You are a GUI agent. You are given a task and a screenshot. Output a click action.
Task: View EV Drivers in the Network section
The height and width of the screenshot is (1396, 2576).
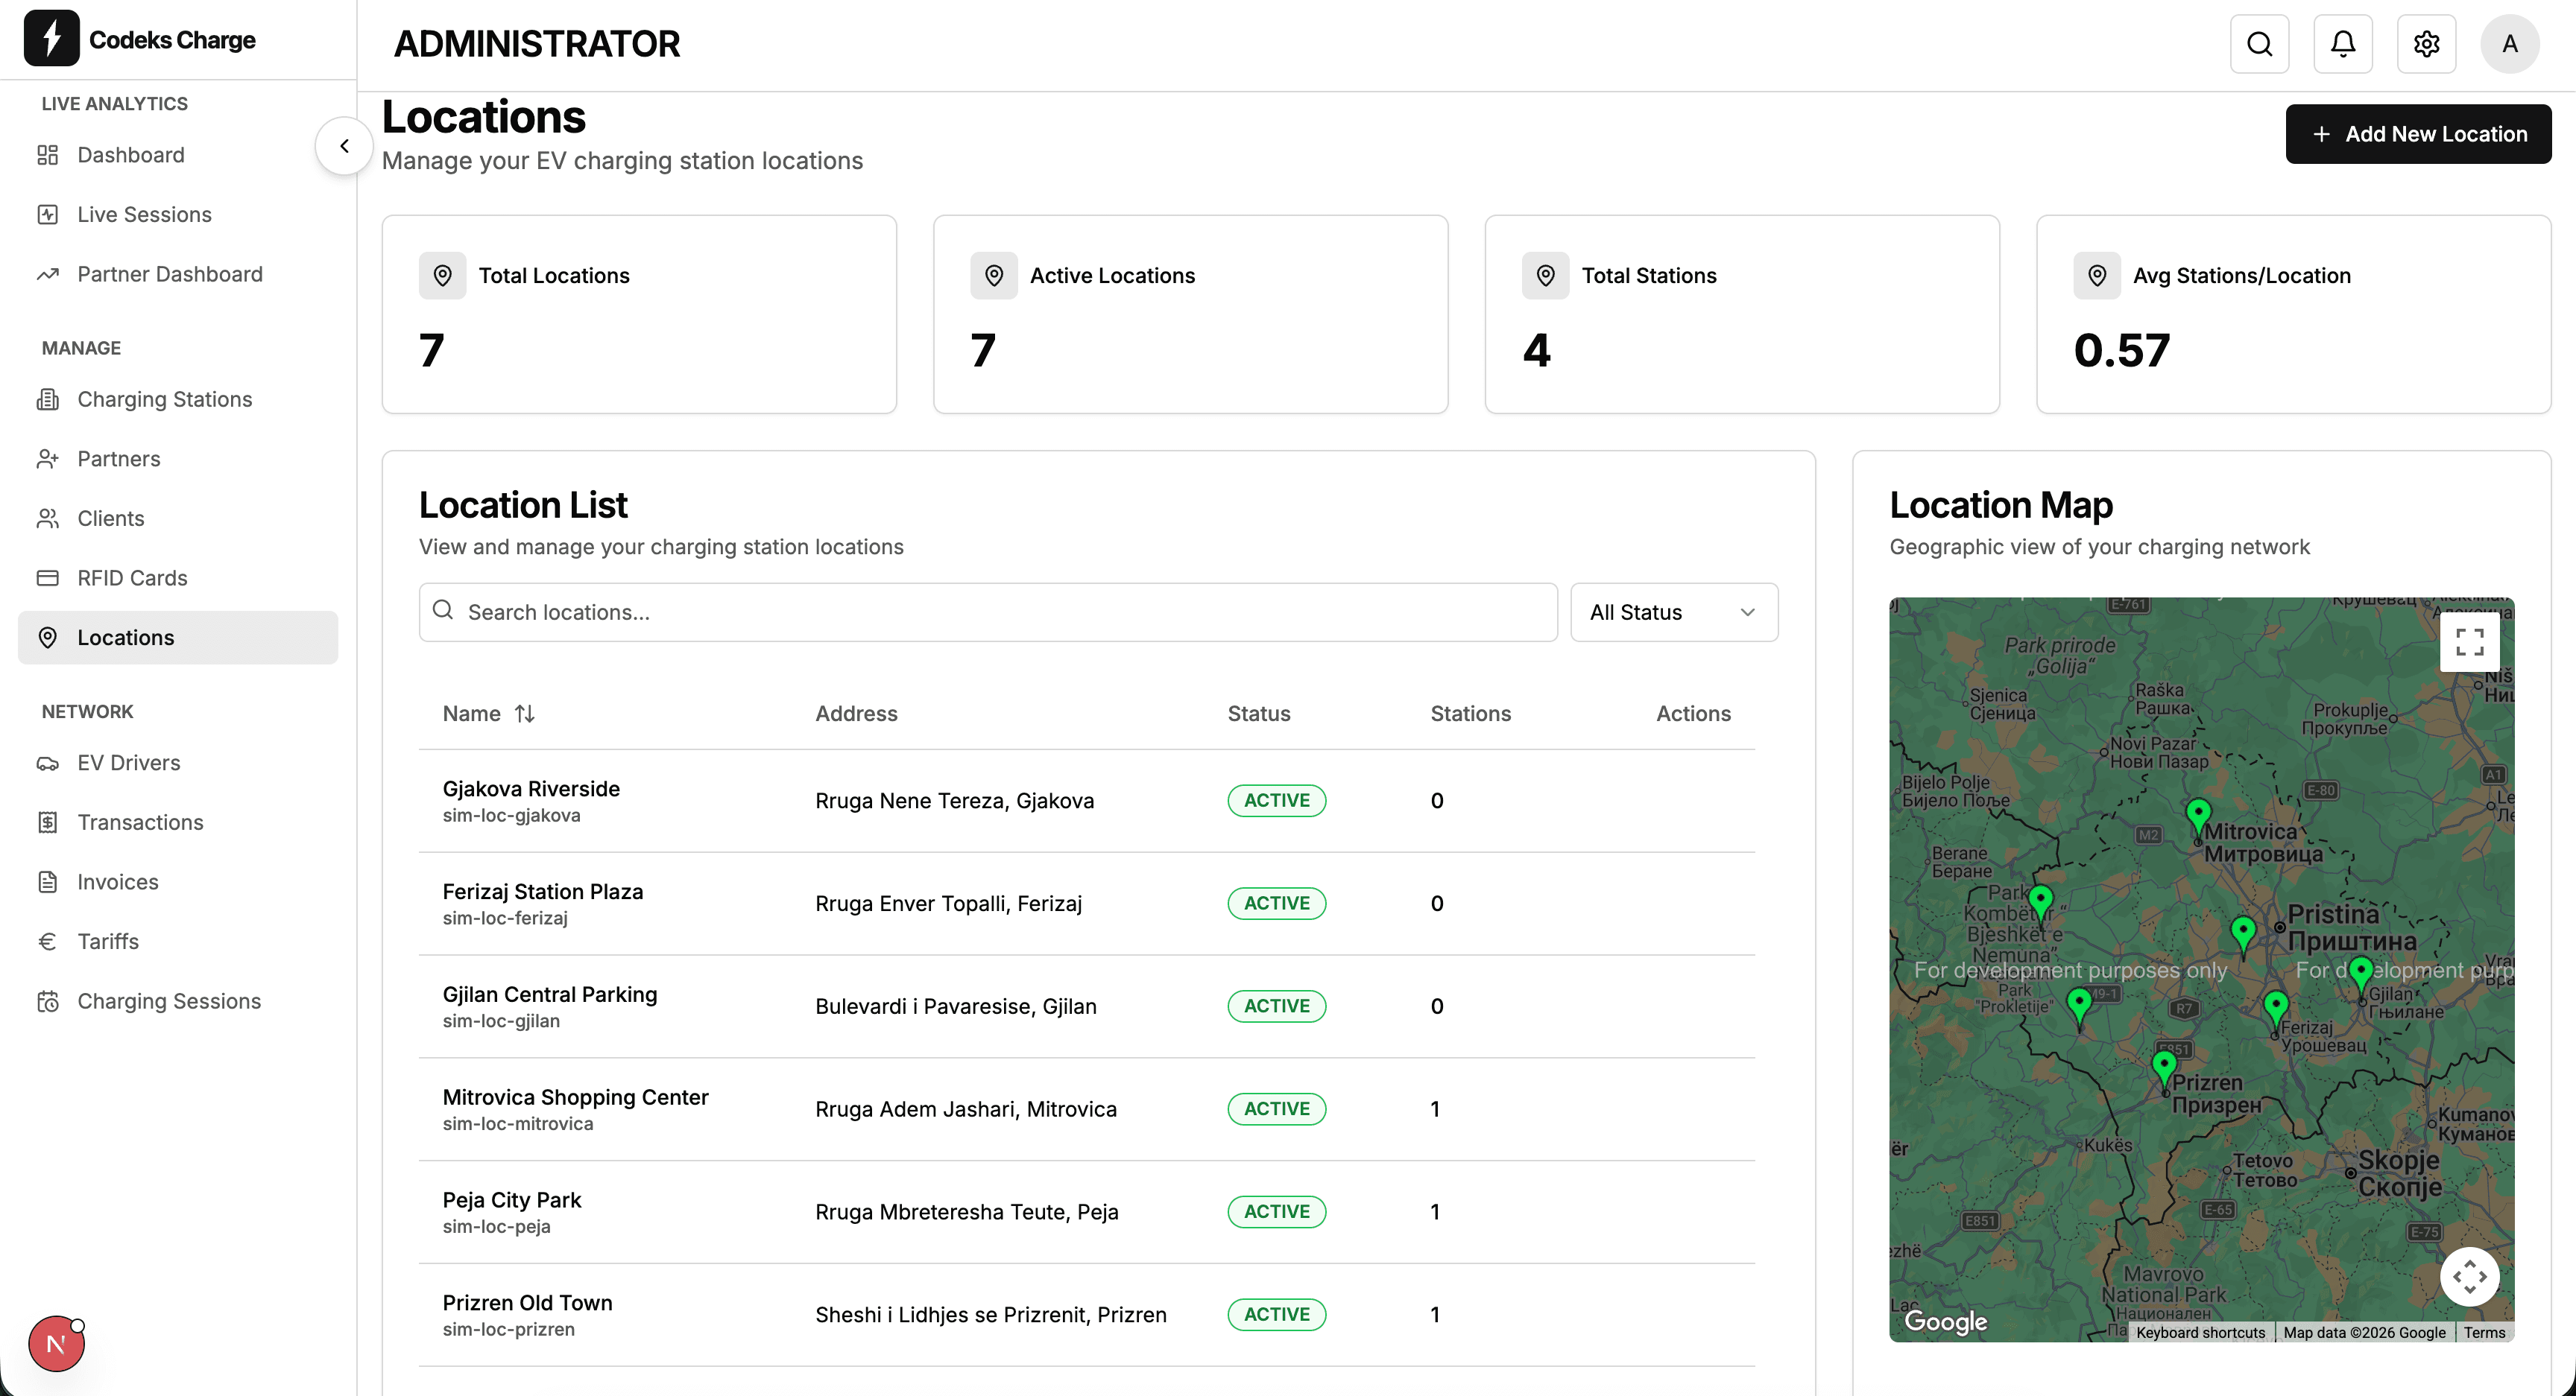coord(128,763)
